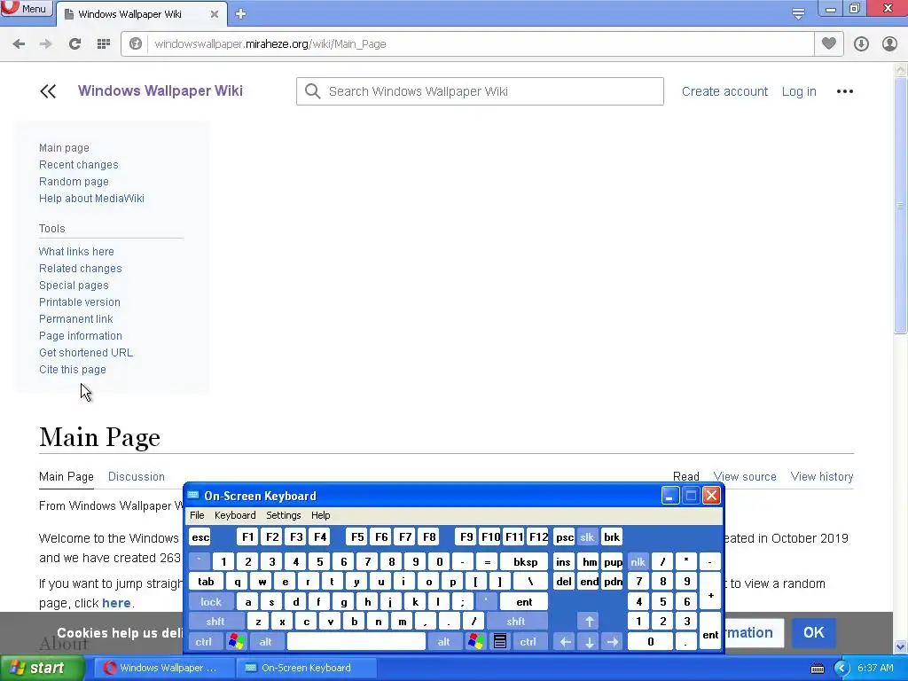Click the down arrow key

pos(589,642)
